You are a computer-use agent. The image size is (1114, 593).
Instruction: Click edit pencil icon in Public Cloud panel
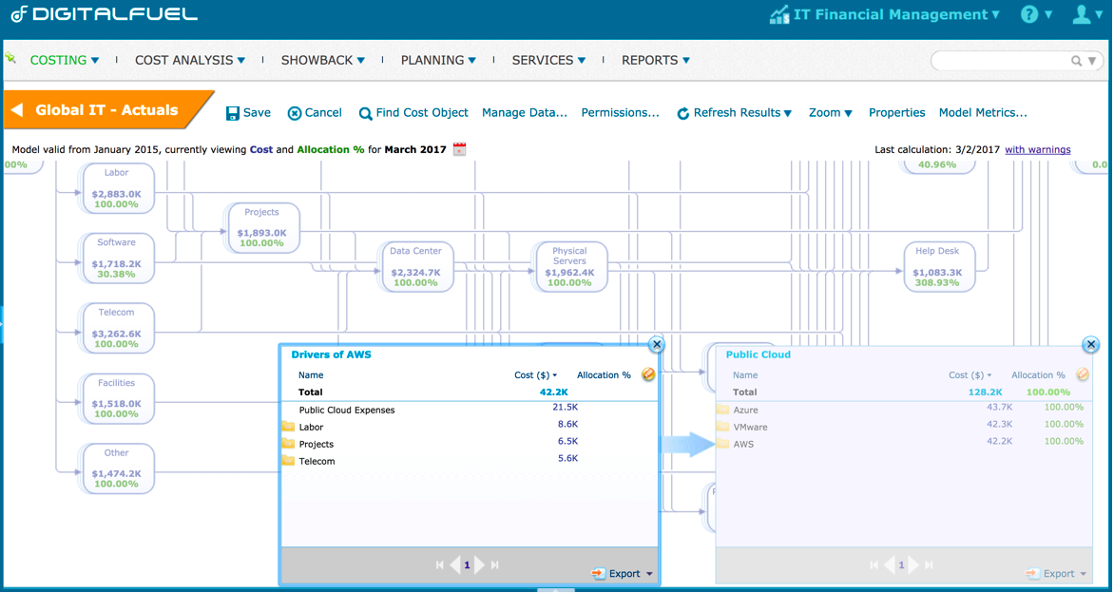(1083, 374)
